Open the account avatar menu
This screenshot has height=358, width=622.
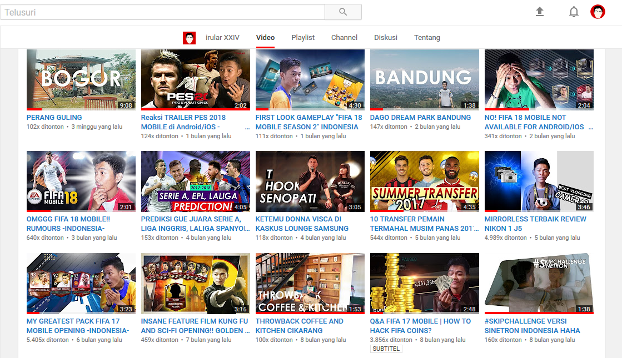(x=598, y=12)
